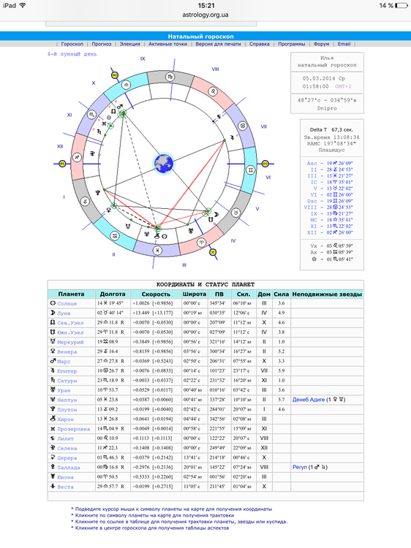Select the Scorpio sign on the wheel
The height and width of the screenshot is (548, 411).
pos(91,114)
